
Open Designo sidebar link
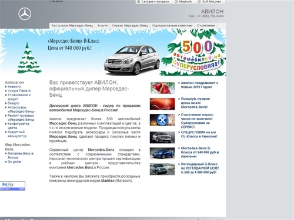tap(14, 103)
